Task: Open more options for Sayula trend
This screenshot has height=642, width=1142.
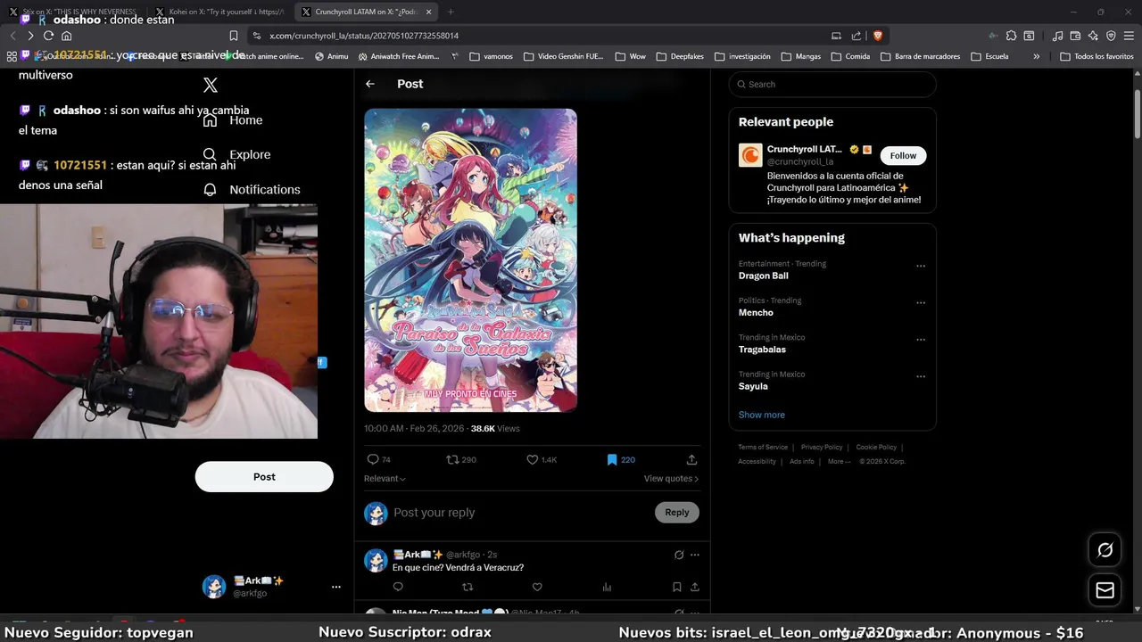Action: pos(921,376)
